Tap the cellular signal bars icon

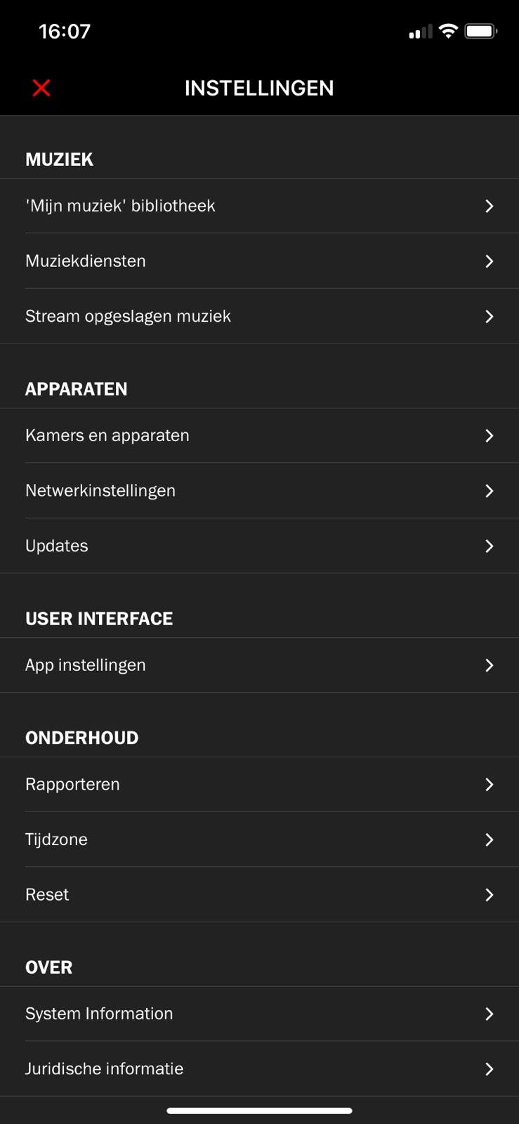pos(420,32)
